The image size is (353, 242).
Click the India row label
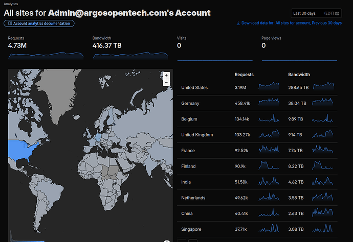[x=186, y=182]
